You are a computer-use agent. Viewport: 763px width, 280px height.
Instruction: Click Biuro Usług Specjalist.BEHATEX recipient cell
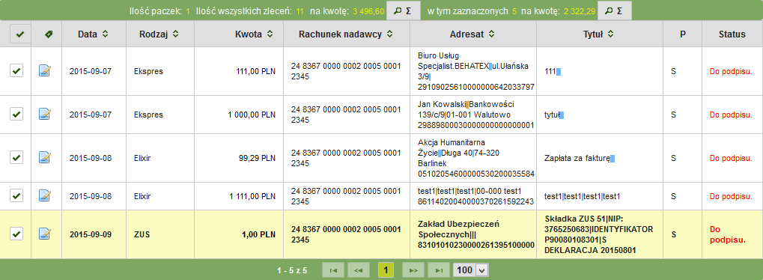[x=473, y=71]
